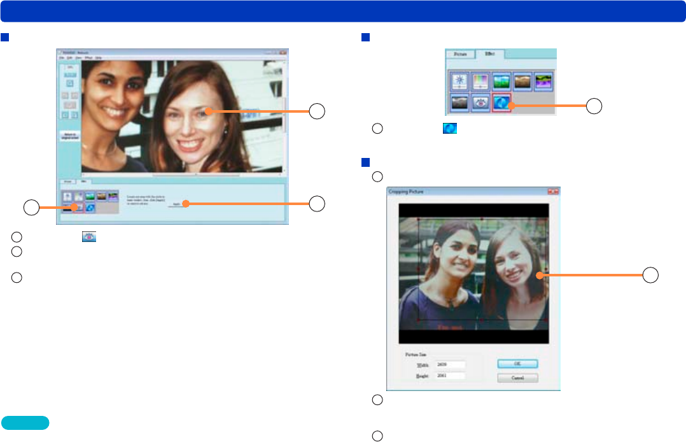
Task: Select the red-outlined blue crop effect icon
Action: (x=501, y=103)
